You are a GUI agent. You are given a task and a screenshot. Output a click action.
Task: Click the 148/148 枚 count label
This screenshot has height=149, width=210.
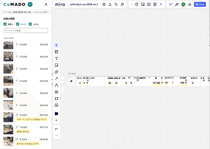[8, 38]
